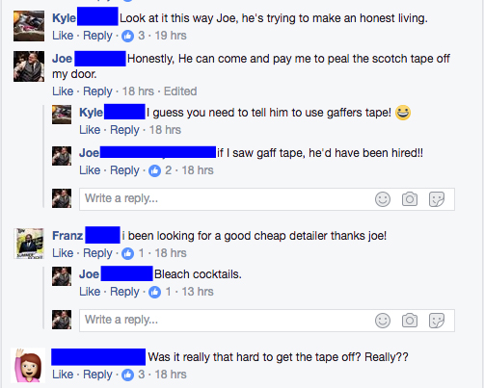
Task: Open profile of raised-hand emoji avatar commenter
Action: (28, 365)
